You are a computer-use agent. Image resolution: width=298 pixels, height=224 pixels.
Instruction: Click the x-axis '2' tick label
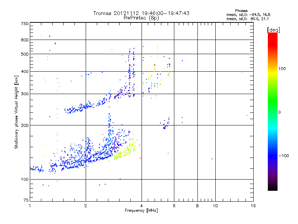[86, 206]
